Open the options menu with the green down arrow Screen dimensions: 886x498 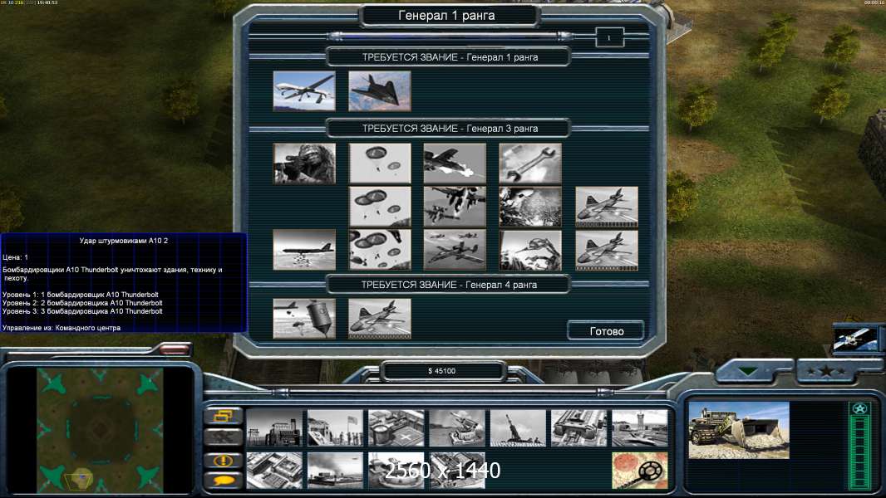pos(748,372)
